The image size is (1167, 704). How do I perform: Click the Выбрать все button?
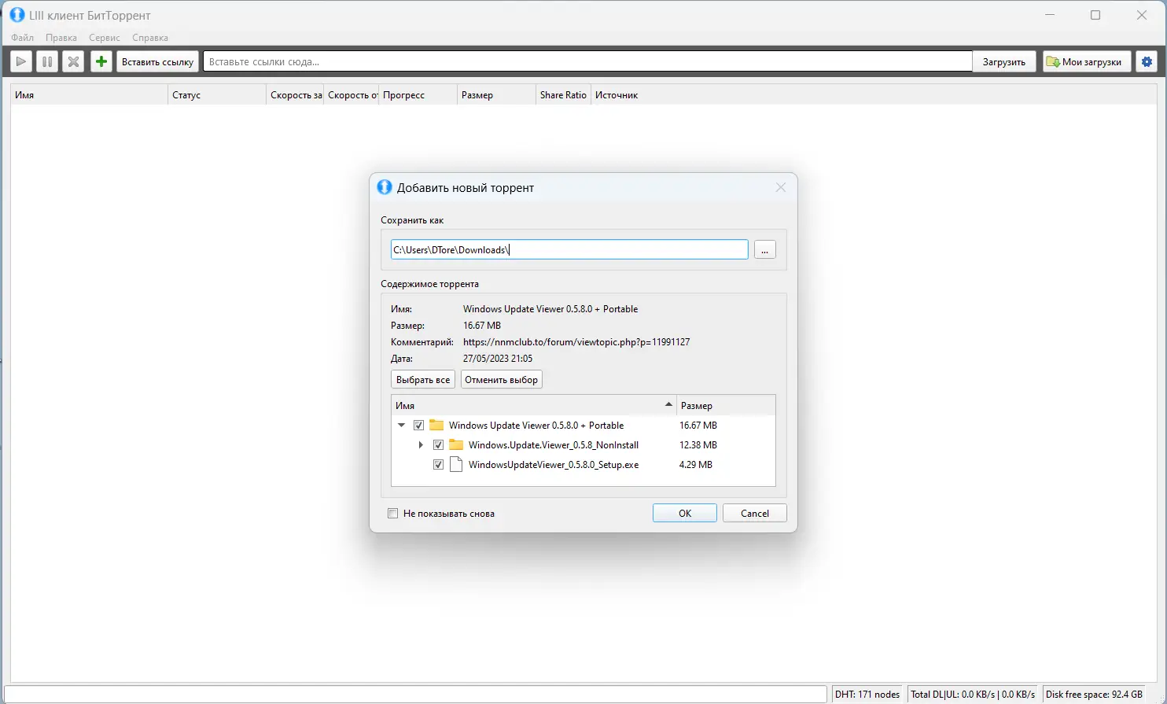(x=423, y=379)
